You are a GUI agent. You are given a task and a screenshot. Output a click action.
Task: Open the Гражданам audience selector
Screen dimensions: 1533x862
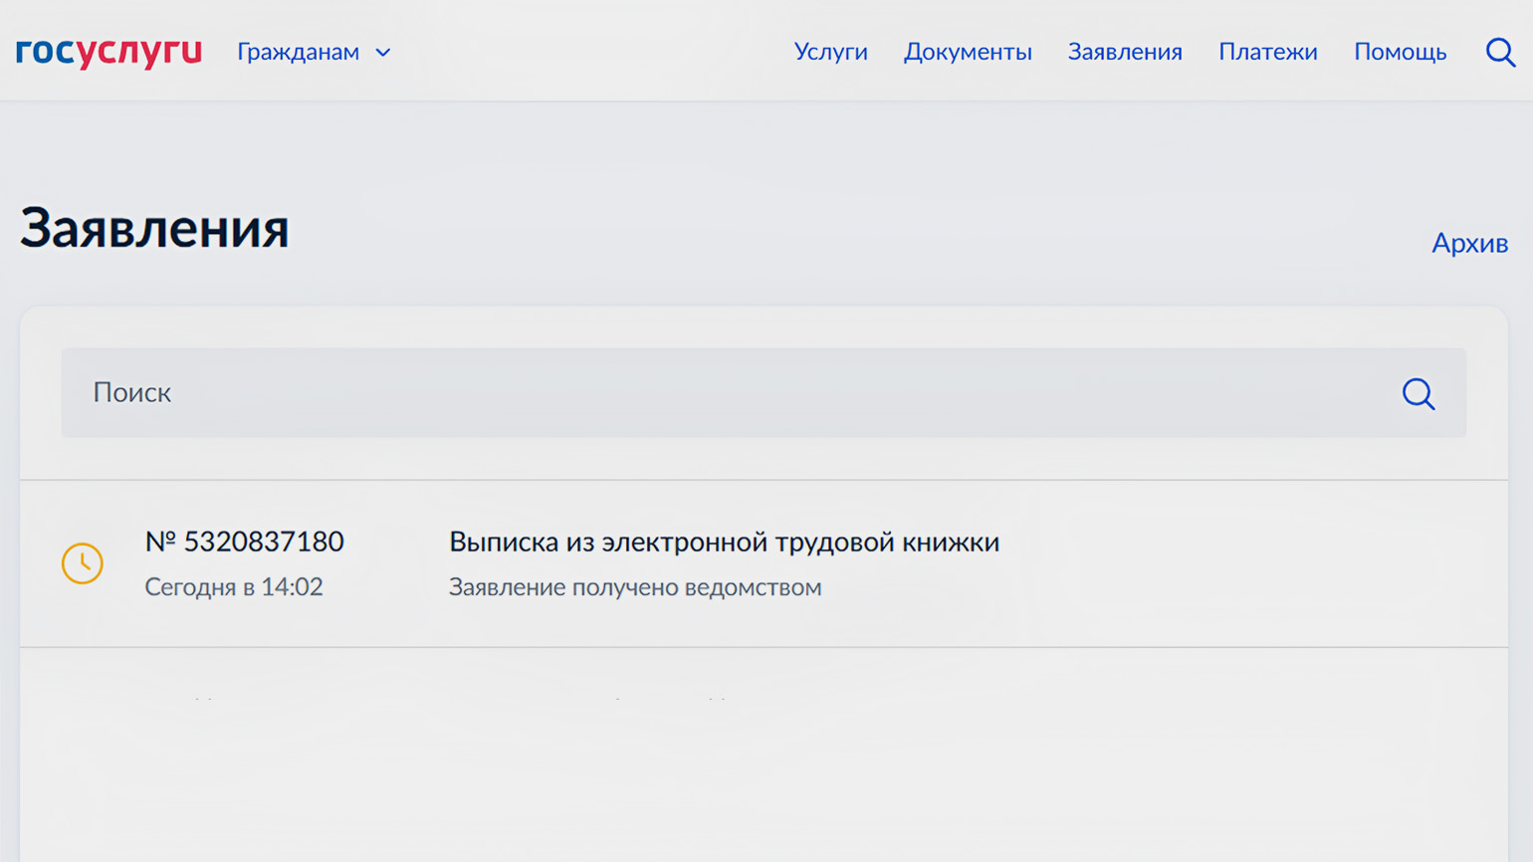click(x=298, y=52)
